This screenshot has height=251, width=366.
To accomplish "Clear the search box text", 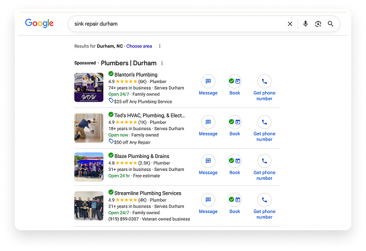I will click(290, 24).
